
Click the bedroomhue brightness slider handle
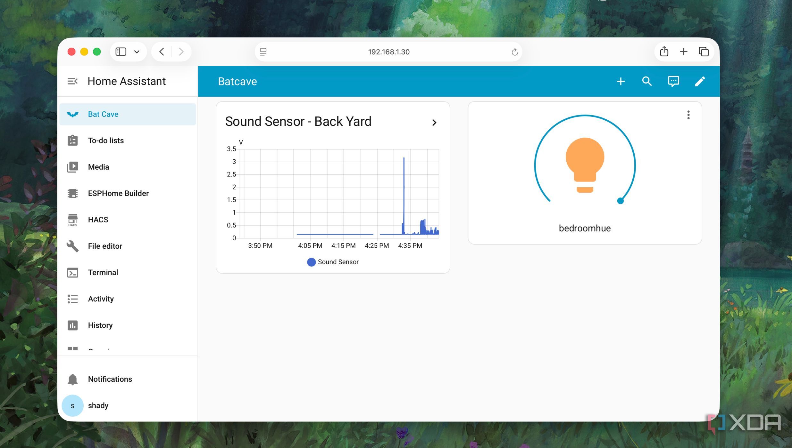point(620,201)
